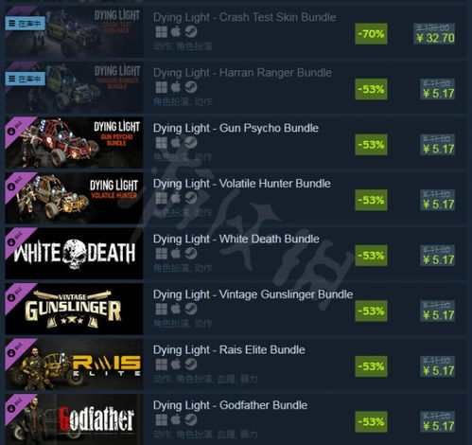The height and width of the screenshot is (445, 472).
Task: Click the ¥ 32.70 price of Crash Test Bundle
Action: click(435, 38)
